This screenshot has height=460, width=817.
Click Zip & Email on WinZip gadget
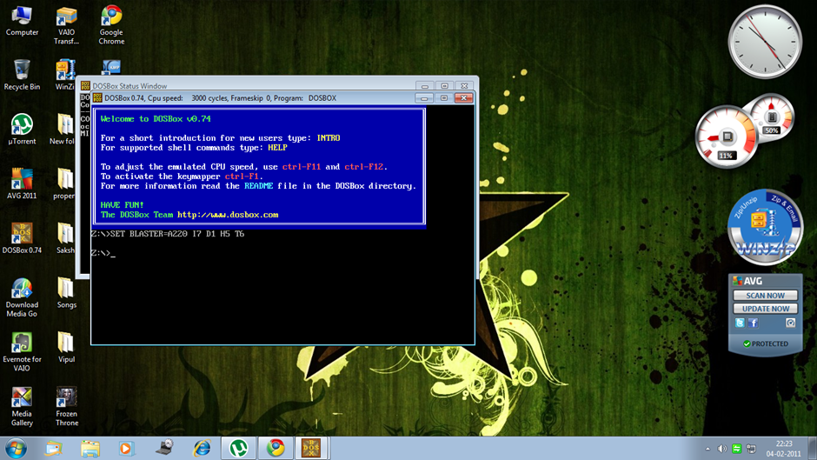tap(785, 208)
